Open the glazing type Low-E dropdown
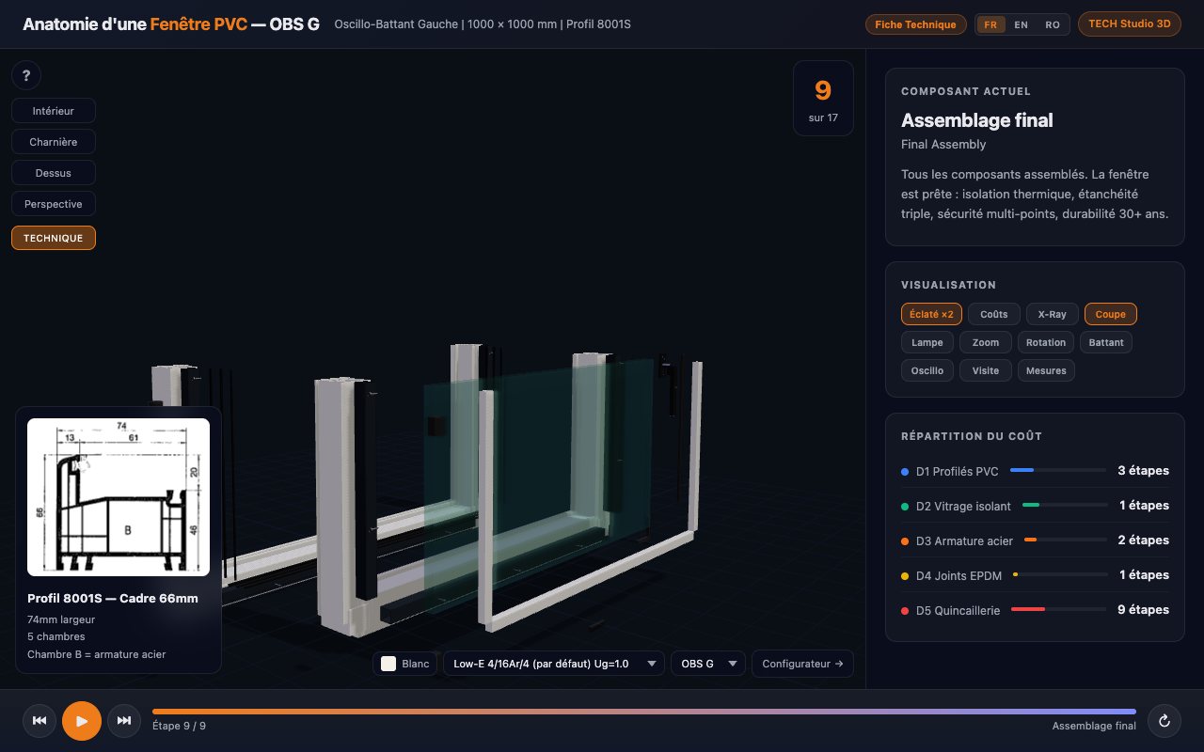The width and height of the screenshot is (1204, 752). click(553, 664)
